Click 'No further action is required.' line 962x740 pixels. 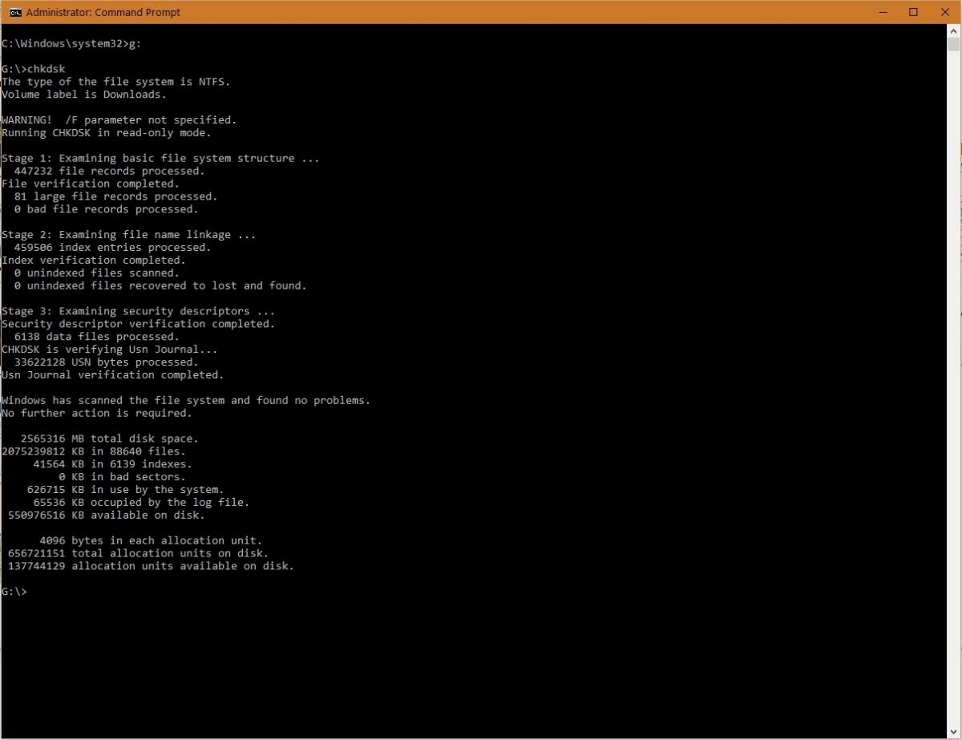[97, 413]
